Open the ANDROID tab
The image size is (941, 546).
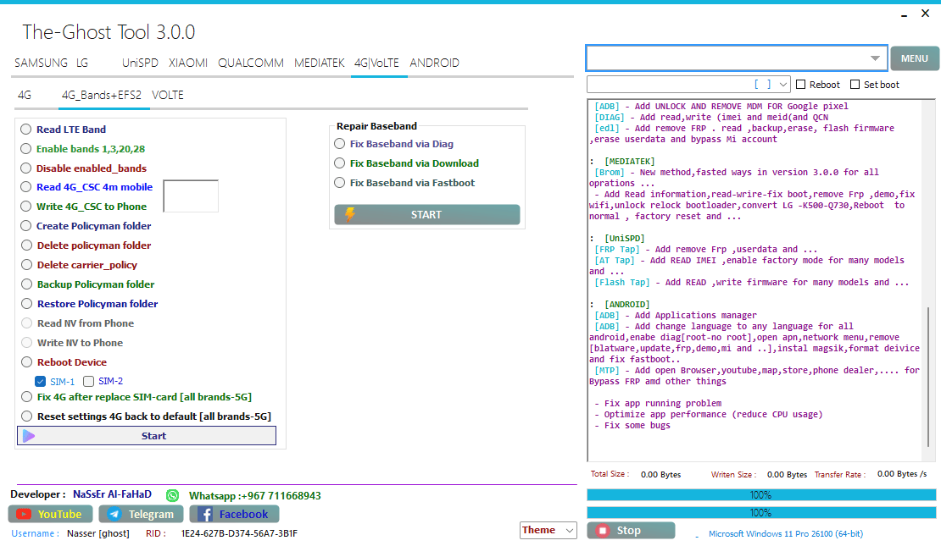click(x=435, y=63)
